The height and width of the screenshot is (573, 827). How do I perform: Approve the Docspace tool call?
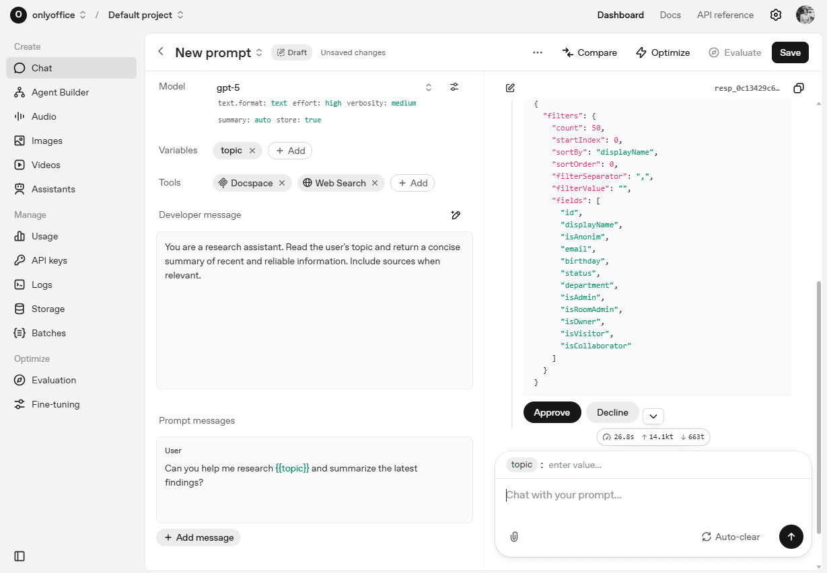pyautogui.click(x=552, y=412)
